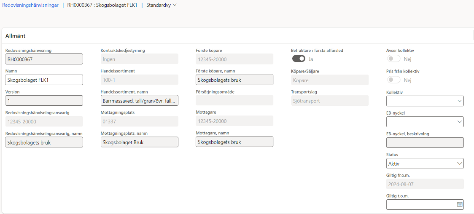474x214 pixels.
Task: Expand the Kollektiv dropdown
Action: [x=425, y=101]
